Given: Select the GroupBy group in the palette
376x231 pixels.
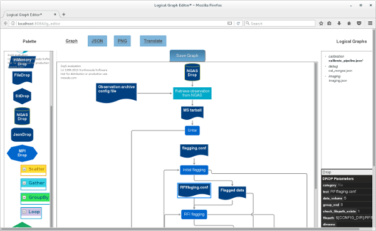Looking at the screenshot, I should [35, 198].
